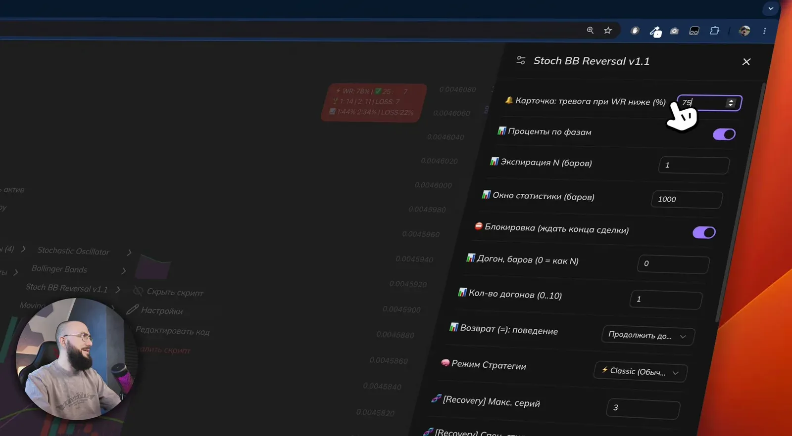Image resolution: width=792 pixels, height=436 pixels.
Task: Choose Скрыть скрипт from the context menu
Action: [168, 292]
